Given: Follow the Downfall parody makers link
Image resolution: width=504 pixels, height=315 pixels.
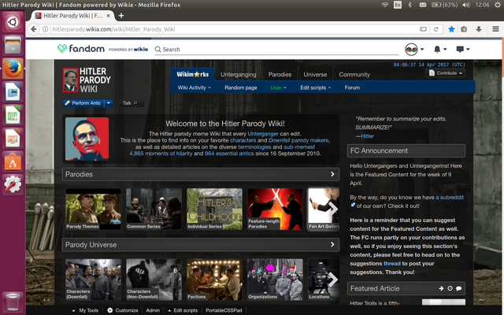Looking at the screenshot, I should coord(298,140).
